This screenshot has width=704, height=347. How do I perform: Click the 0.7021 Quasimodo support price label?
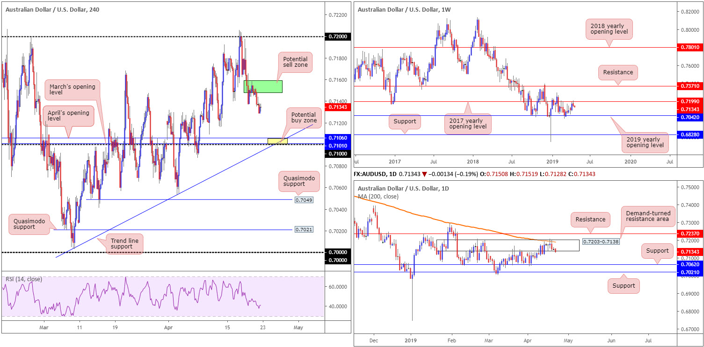pyautogui.click(x=304, y=230)
